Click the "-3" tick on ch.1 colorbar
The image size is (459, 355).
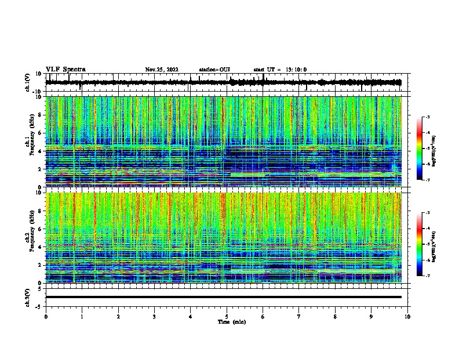pyautogui.click(x=428, y=117)
